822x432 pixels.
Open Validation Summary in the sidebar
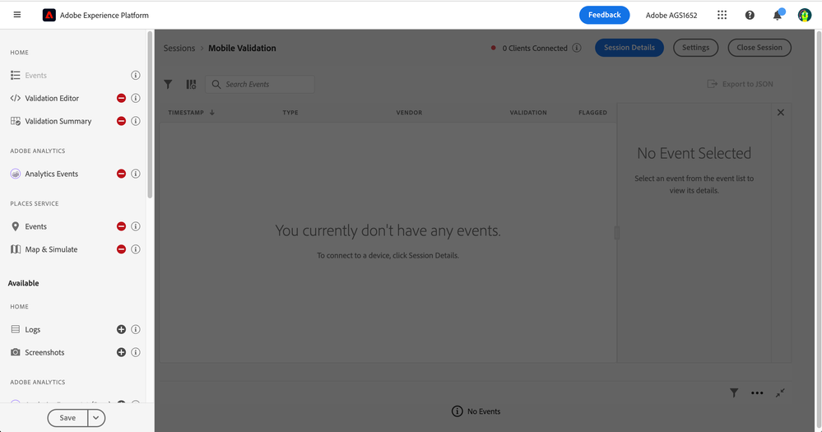pos(58,121)
